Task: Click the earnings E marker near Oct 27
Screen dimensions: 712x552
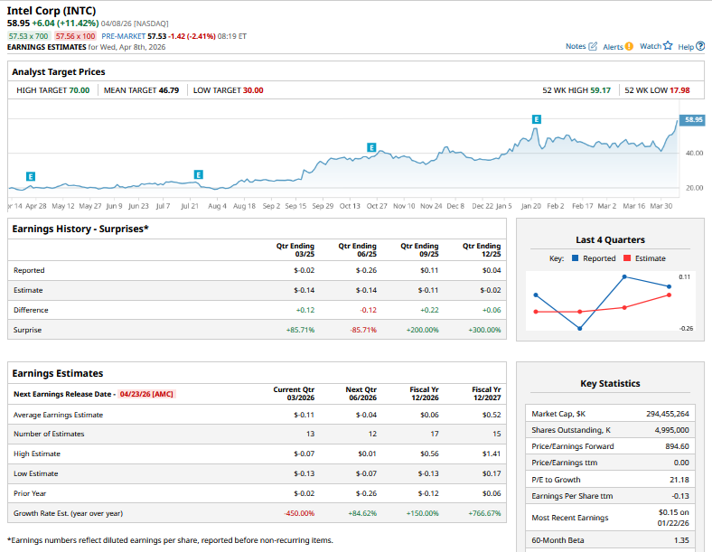Action: tap(371, 146)
